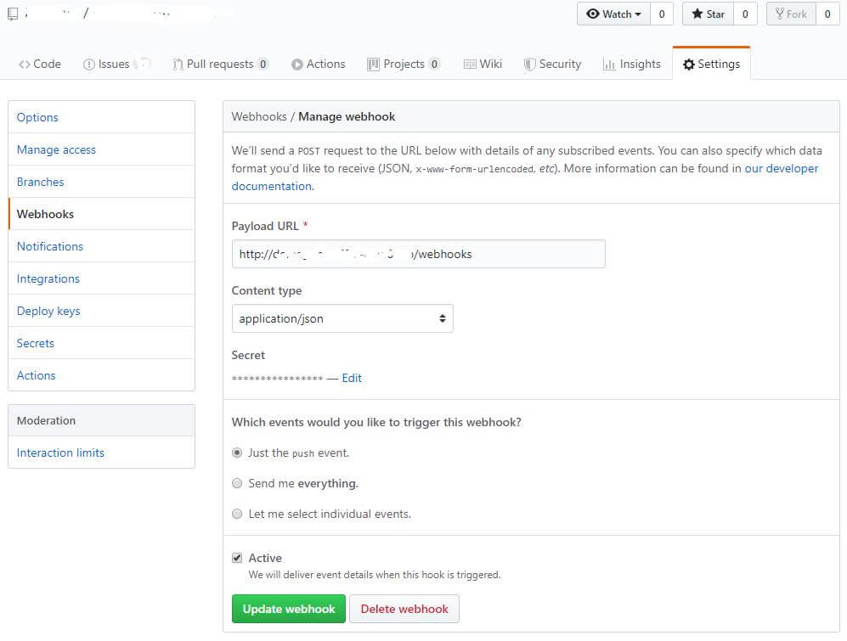Screen dimensions: 847x641
Task: Click the Fork icon button
Action: pos(791,14)
